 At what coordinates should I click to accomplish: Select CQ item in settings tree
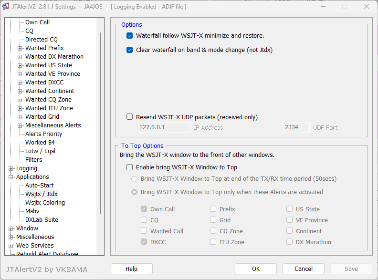[x=29, y=31]
